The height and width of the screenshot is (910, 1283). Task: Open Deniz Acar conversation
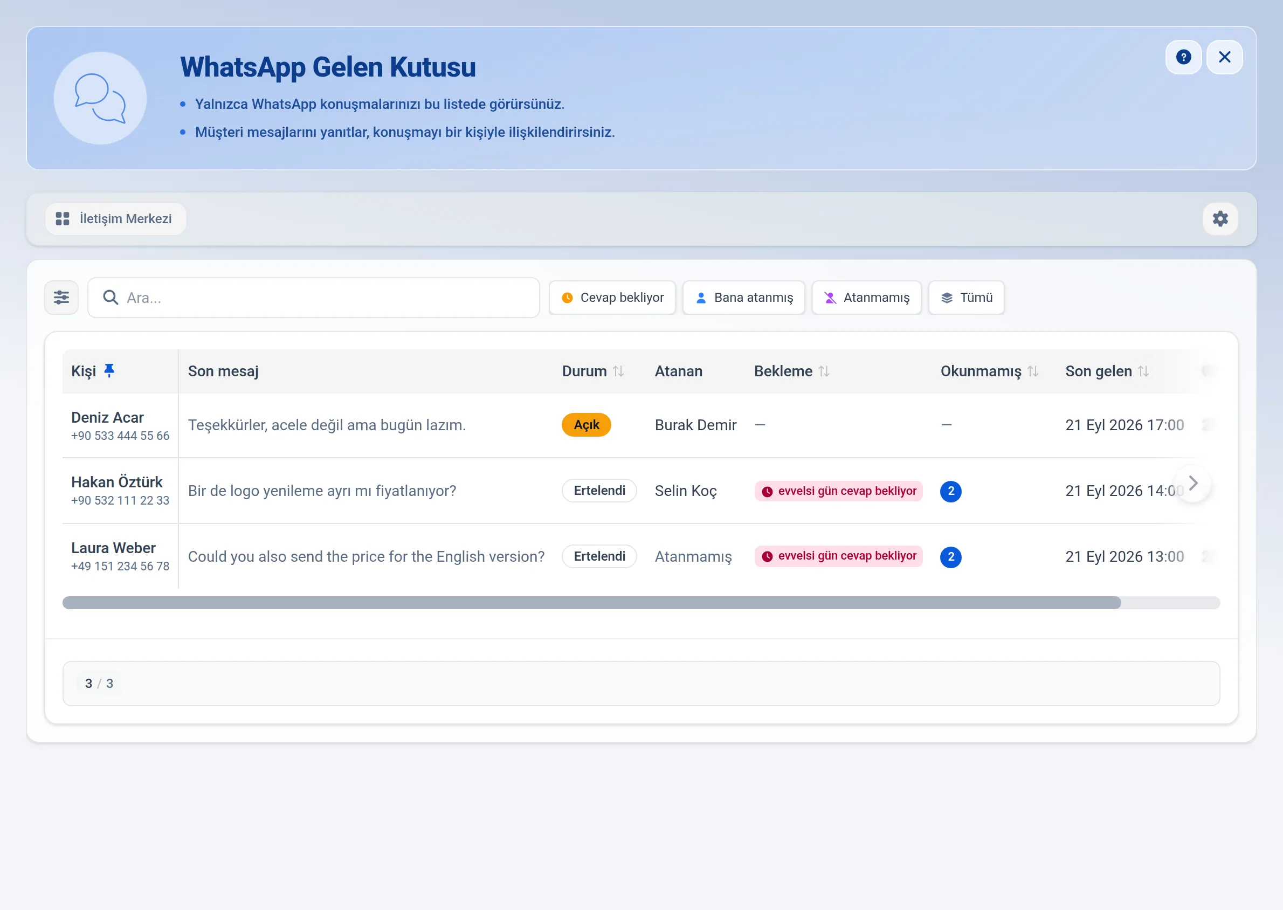click(x=108, y=417)
